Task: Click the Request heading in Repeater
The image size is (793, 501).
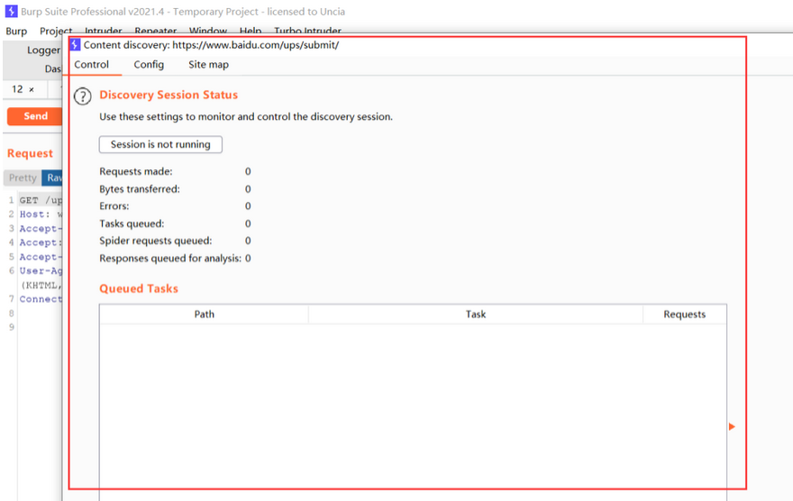Action: tap(30, 153)
